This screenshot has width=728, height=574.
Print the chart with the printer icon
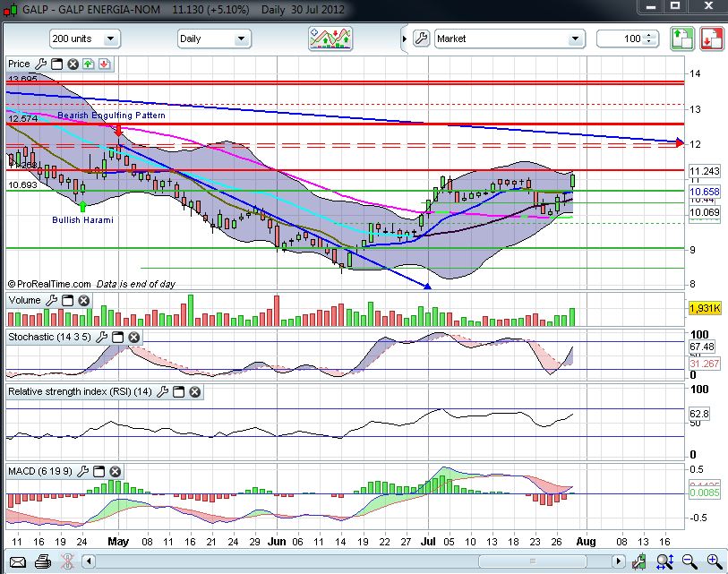[x=43, y=562]
